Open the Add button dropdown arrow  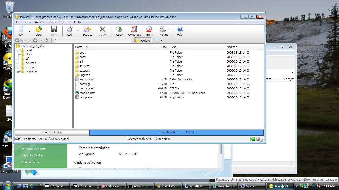pos(78,31)
